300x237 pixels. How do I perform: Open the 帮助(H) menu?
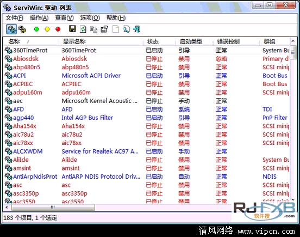click(116, 18)
